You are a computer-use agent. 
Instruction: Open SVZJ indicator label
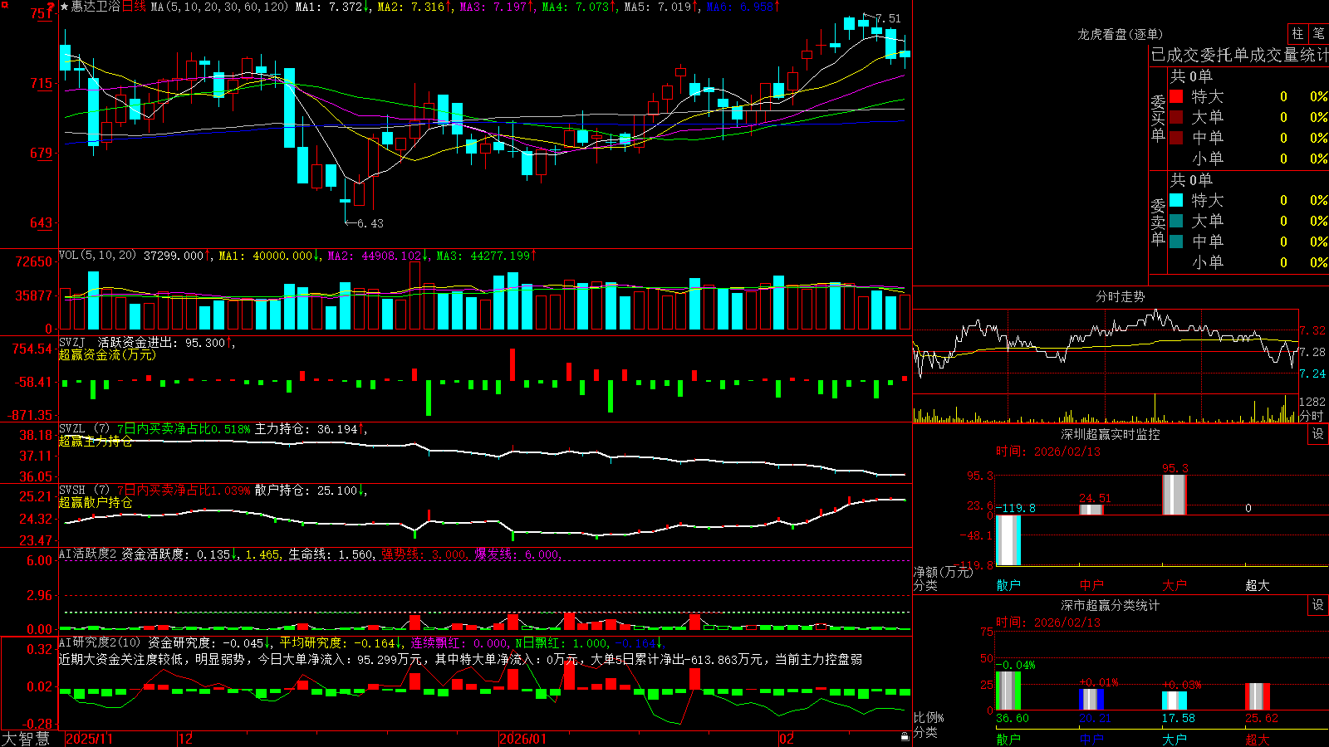tap(72, 342)
